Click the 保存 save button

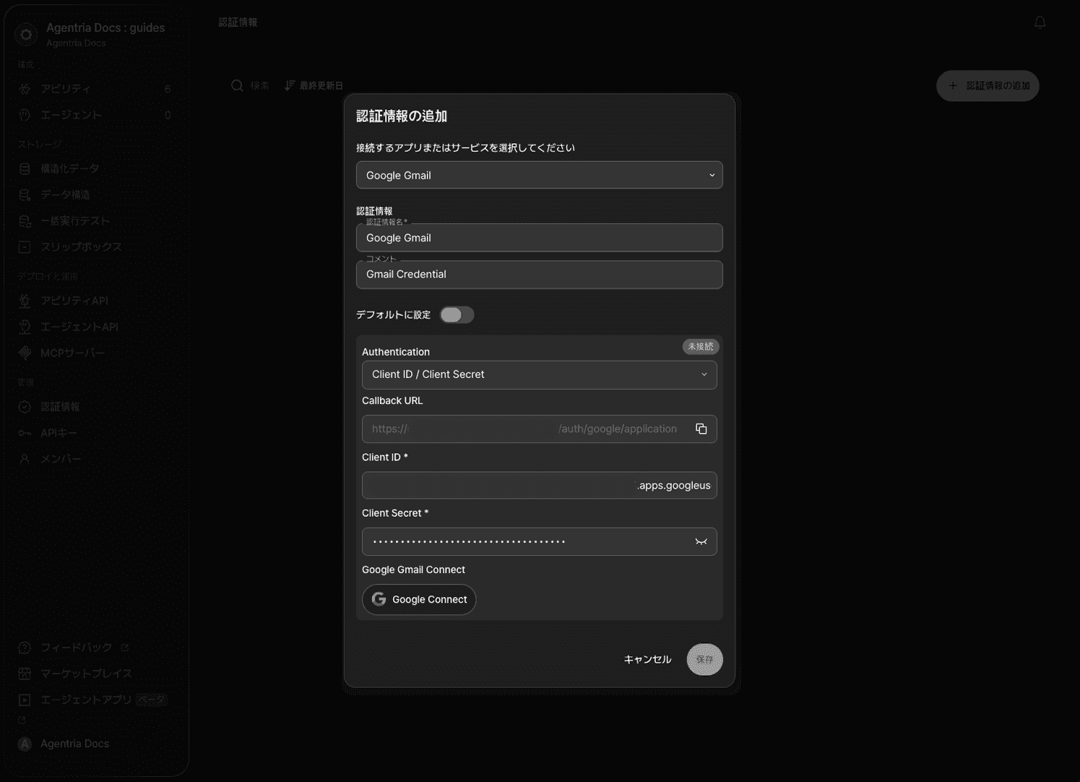pyautogui.click(x=704, y=659)
